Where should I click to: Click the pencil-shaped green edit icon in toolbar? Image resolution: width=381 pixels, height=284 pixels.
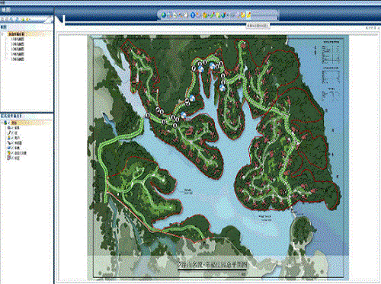tap(212, 15)
